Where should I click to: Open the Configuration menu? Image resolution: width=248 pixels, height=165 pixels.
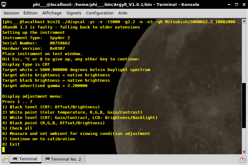point(100,13)
